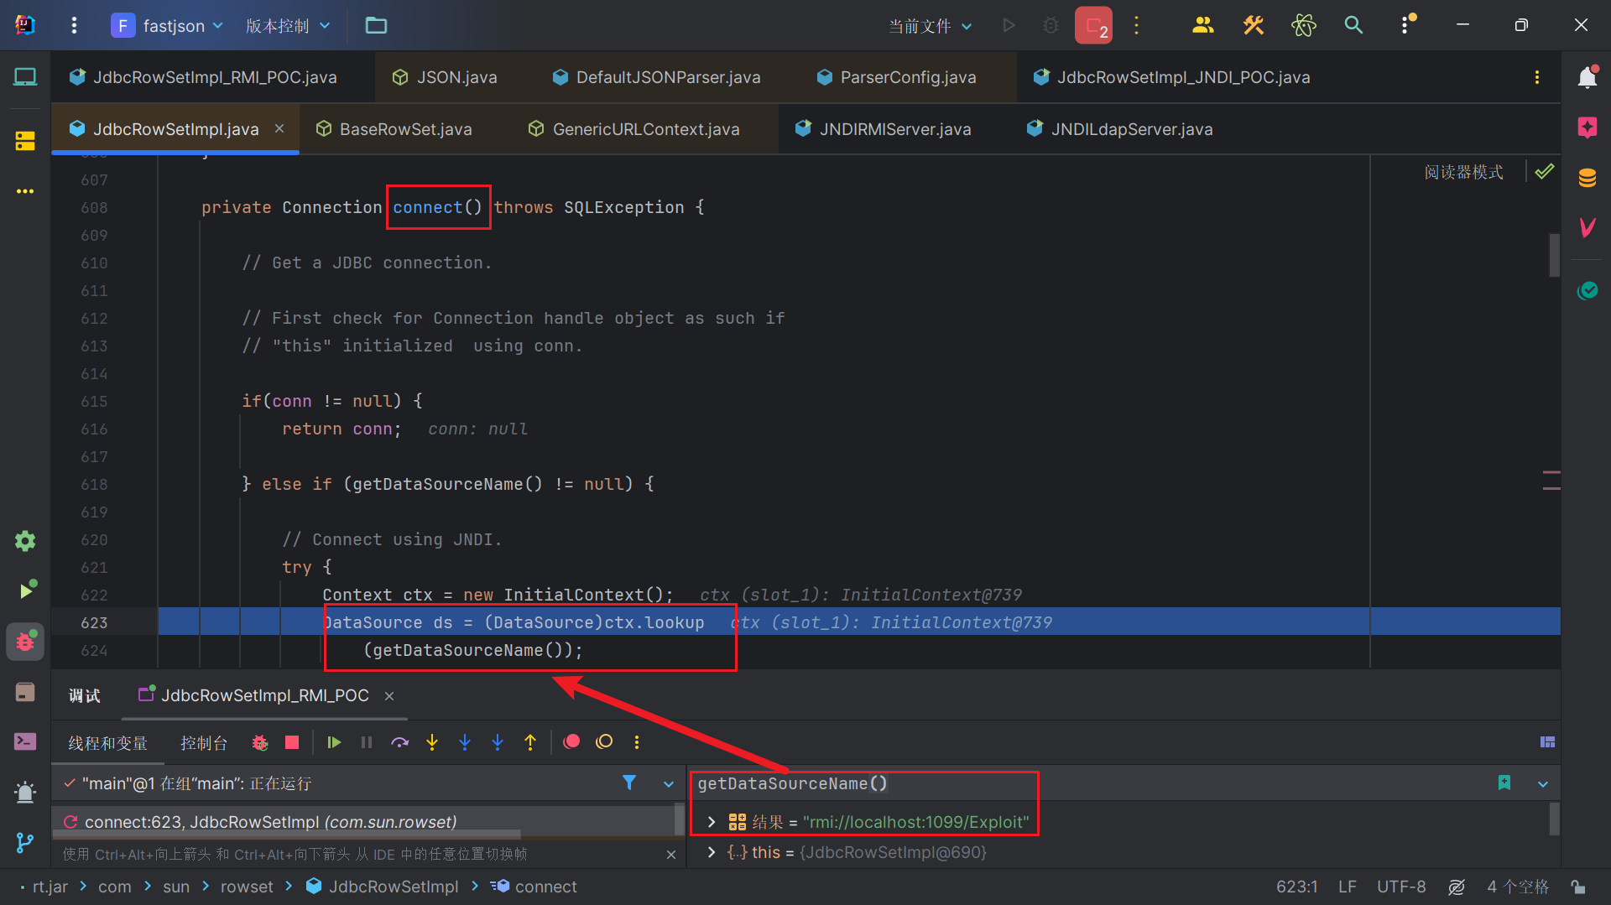The width and height of the screenshot is (1611, 905).
Task: Click the red stop sessions button
Action: (x=1093, y=25)
